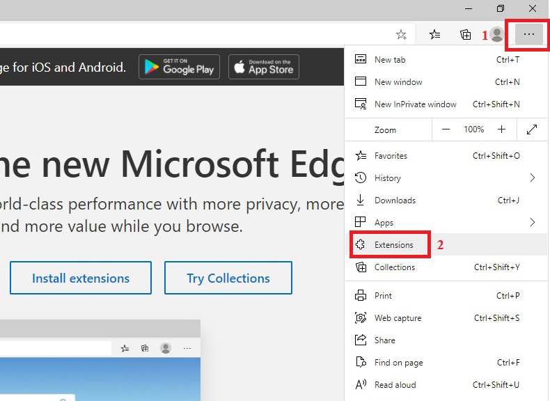Click the Read aloud icon
This screenshot has height=401, width=550.
(x=361, y=384)
